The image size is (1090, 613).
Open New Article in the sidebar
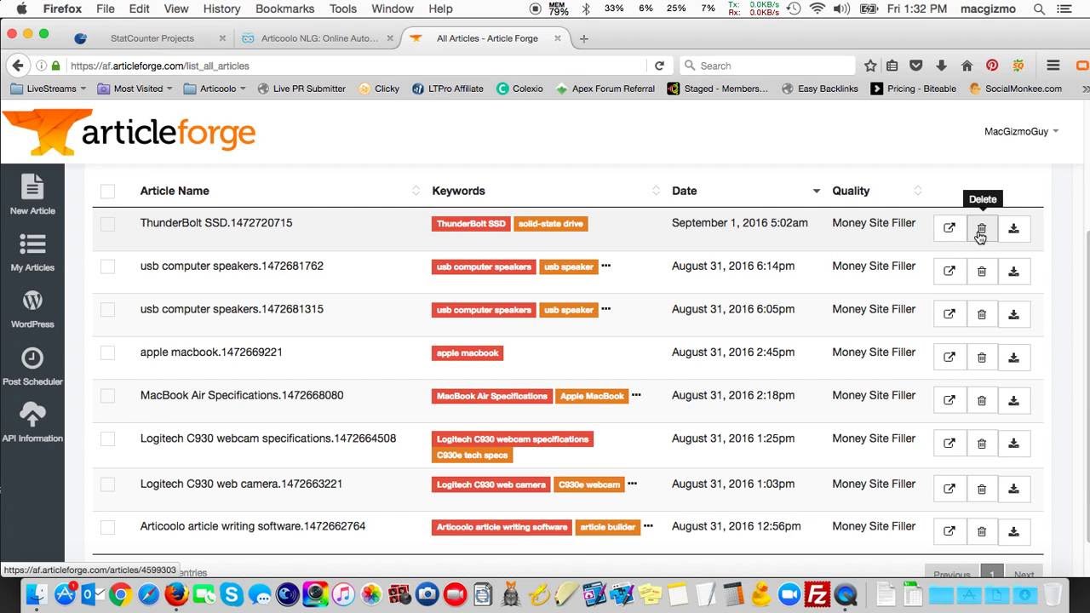[32, 194]
